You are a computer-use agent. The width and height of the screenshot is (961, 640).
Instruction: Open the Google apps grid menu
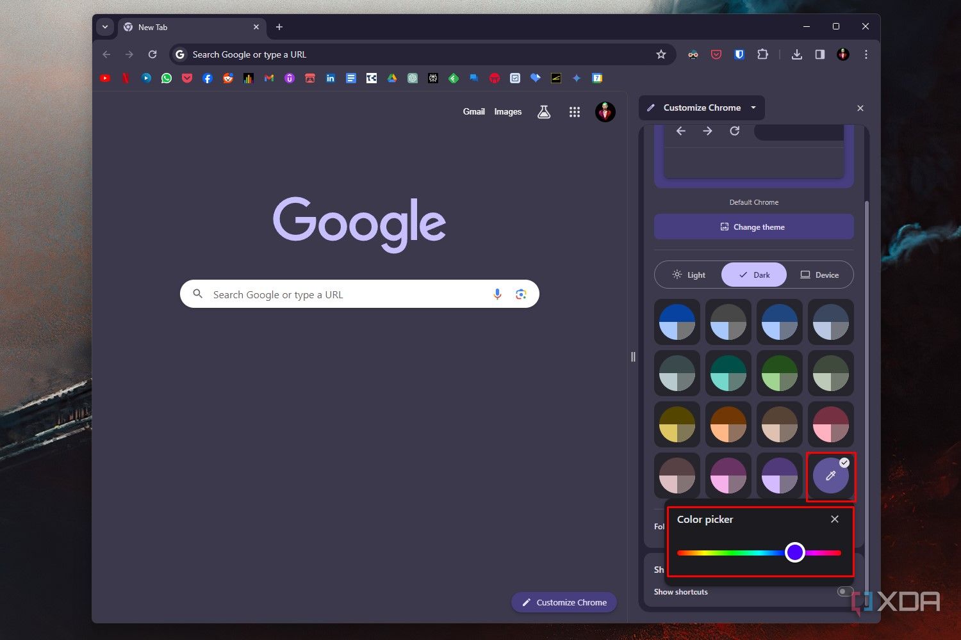(575, 111)
